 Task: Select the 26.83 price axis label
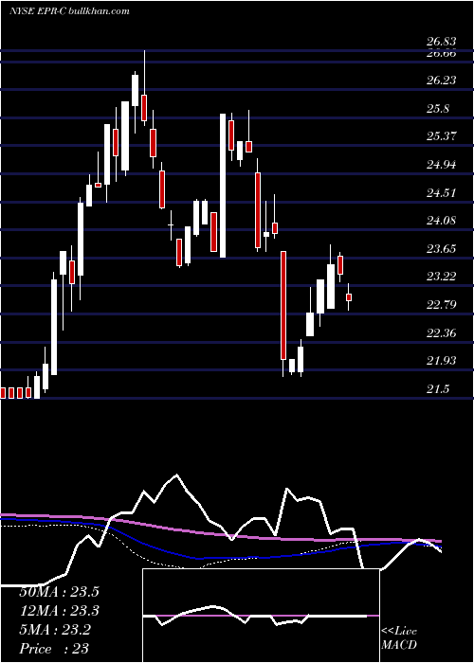tap(441, 42)
